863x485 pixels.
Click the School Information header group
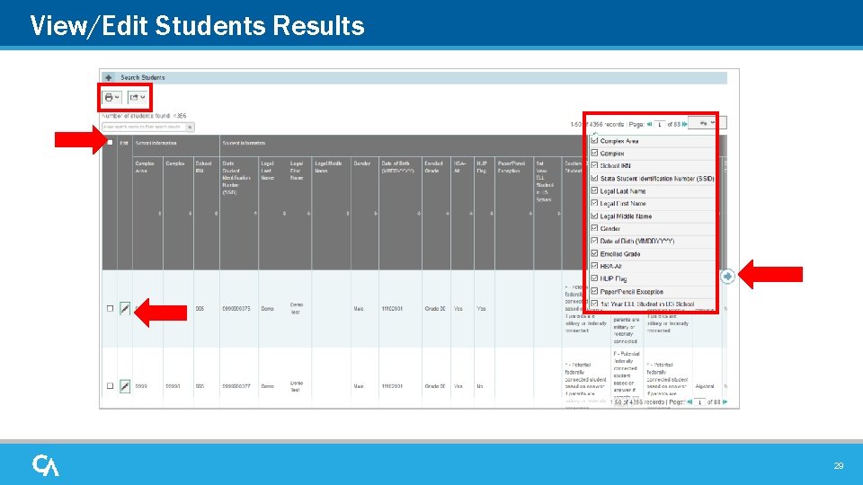coord(156,143)
